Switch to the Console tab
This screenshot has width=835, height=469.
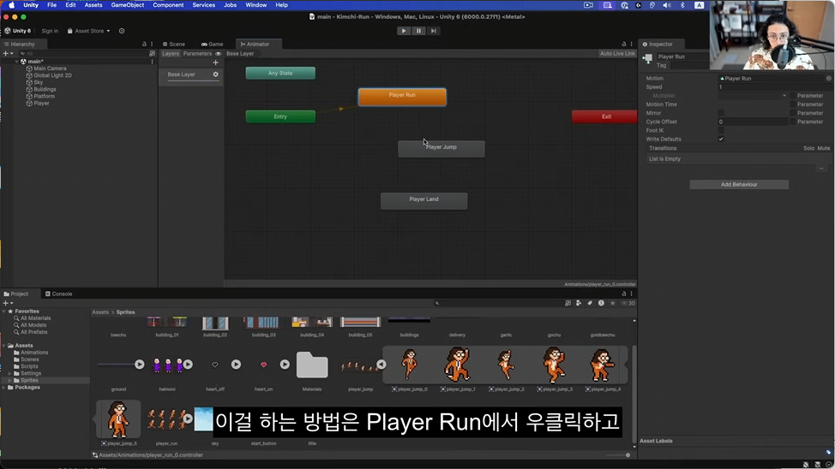(x=58, y=294)
